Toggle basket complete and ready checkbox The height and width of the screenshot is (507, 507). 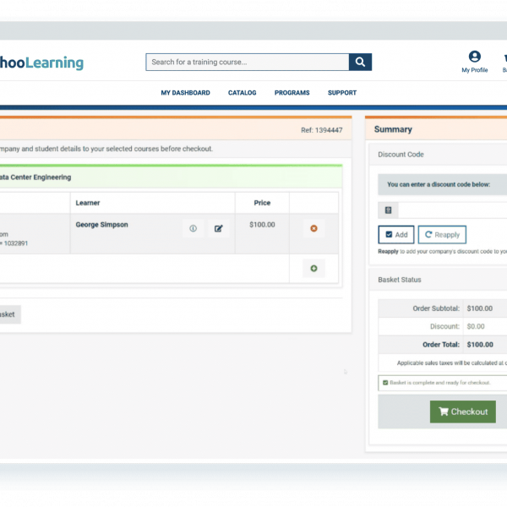pyautogui.click(x=385, y=383)
